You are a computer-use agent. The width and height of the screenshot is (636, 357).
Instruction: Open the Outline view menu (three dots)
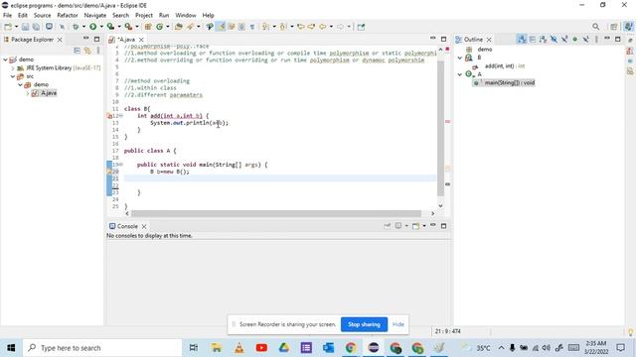596,40
